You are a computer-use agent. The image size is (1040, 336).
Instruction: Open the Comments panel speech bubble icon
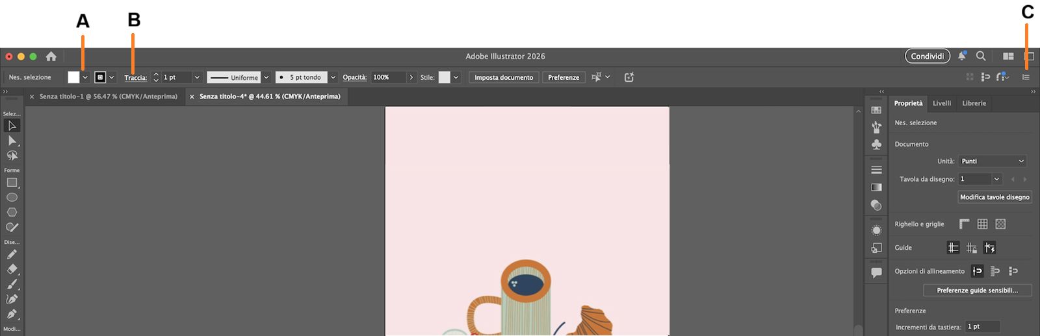(876, 272)
